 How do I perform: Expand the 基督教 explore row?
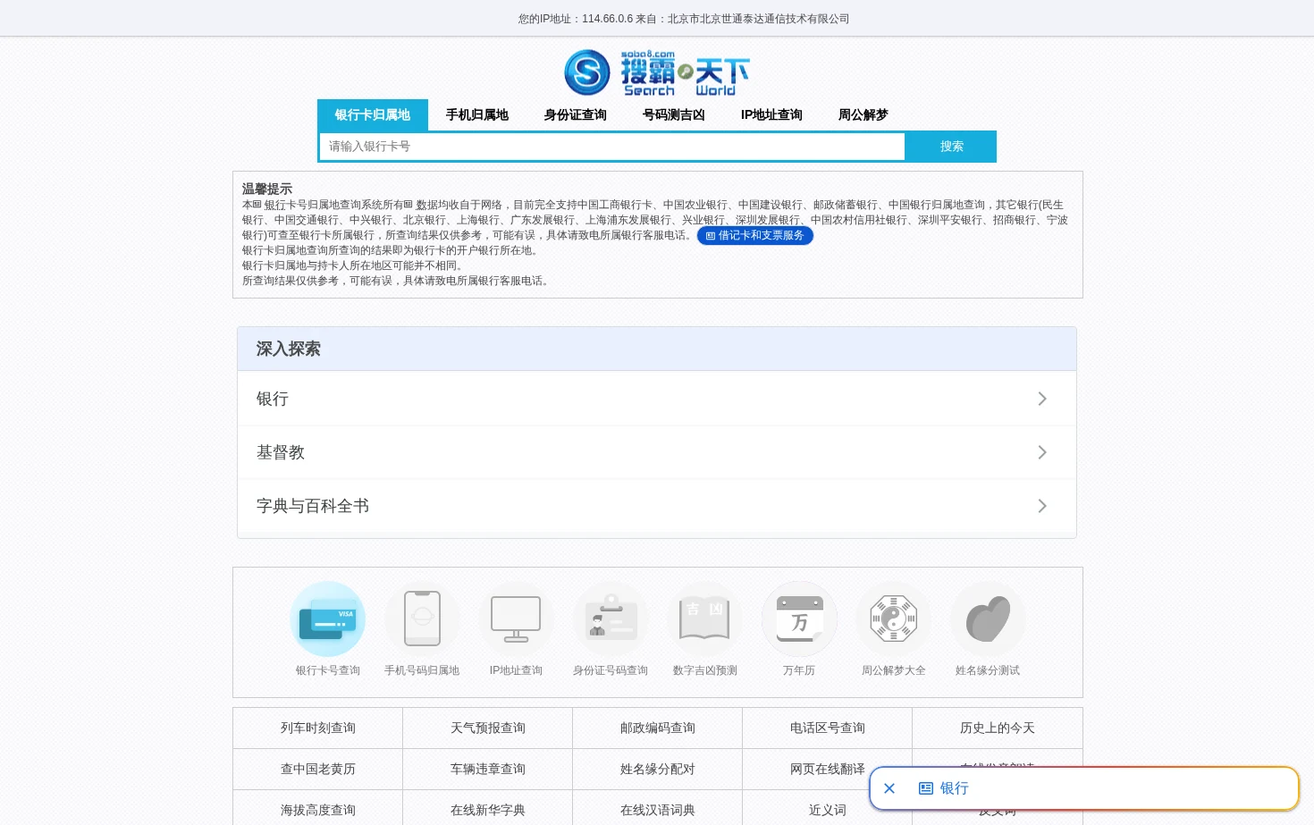[657, 452]
